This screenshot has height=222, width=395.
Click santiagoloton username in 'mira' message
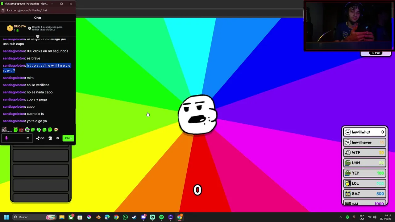14,78
